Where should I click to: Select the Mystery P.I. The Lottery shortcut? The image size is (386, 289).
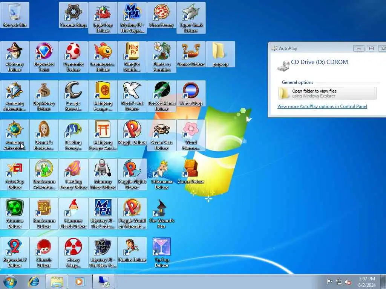103,214
